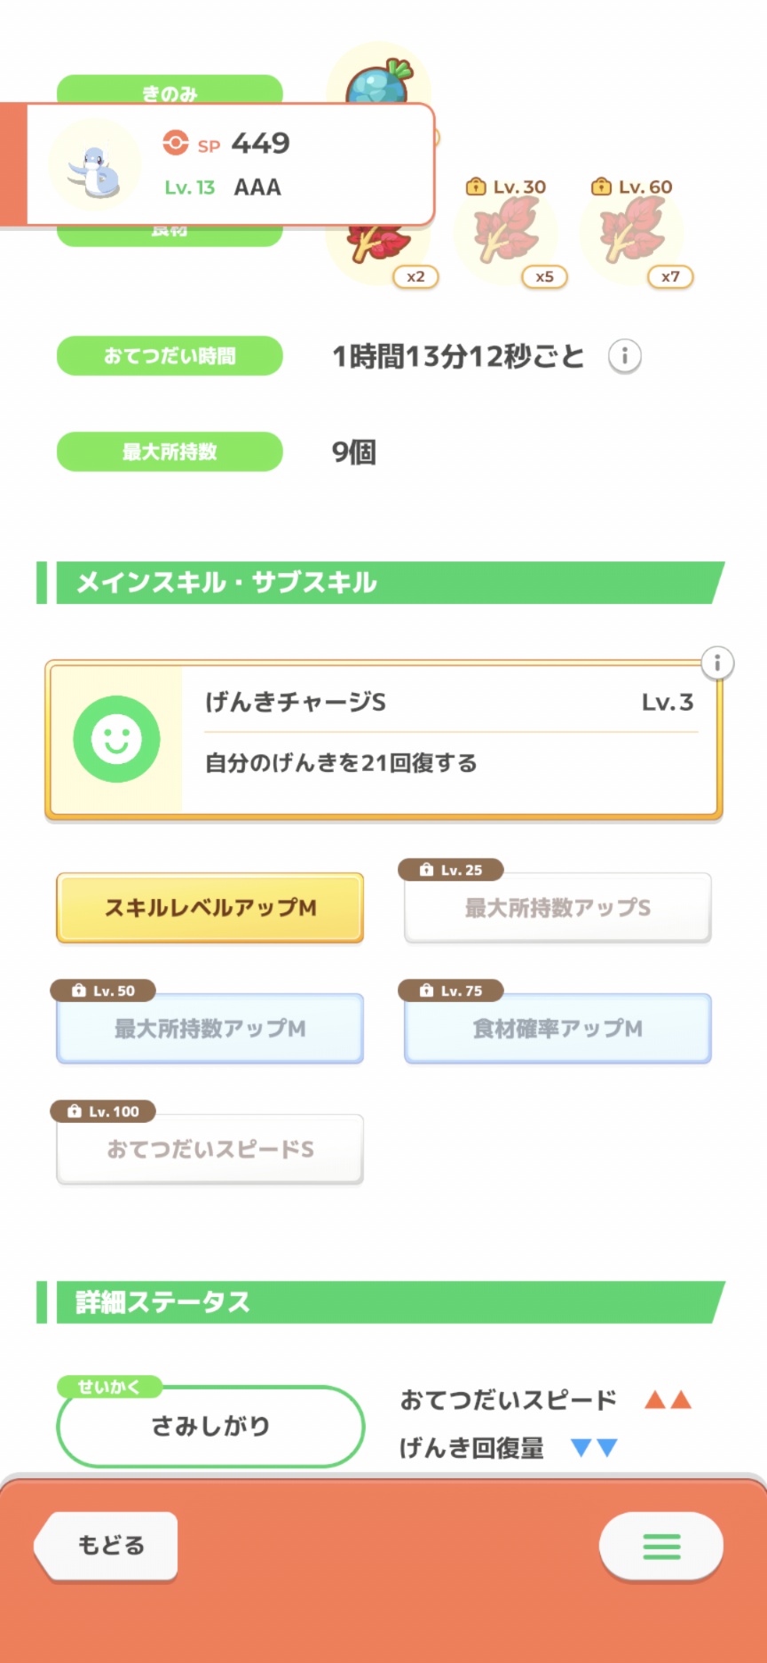Open the hamburger menu button
This screenshot has height=1663, width=767.
click(660, 1547)
